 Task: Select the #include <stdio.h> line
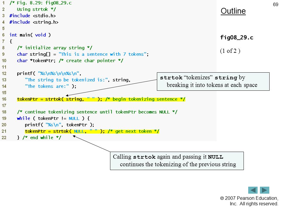click(32, 16)
